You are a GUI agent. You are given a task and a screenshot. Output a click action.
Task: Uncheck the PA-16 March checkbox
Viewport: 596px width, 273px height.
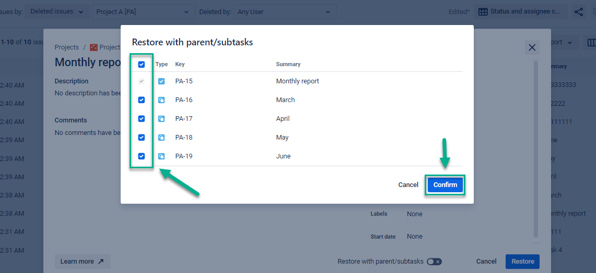click(141, 100)
